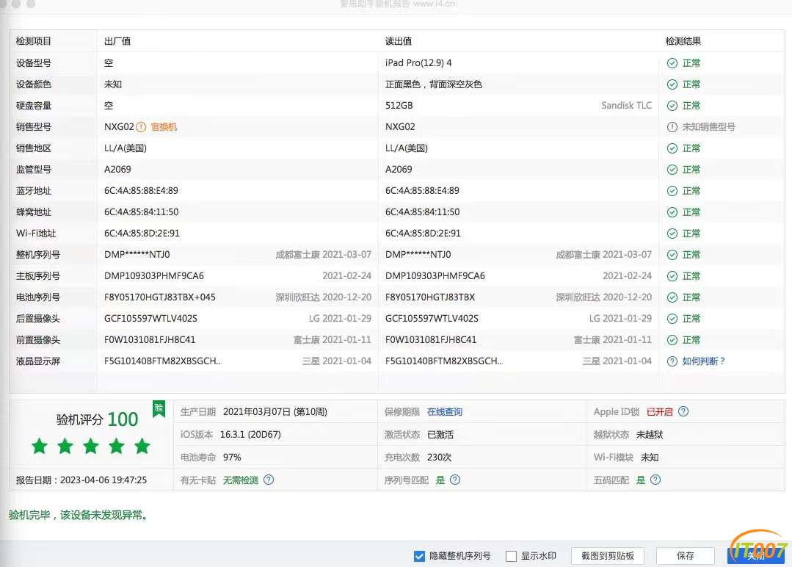Image resolution: width=792 pixels, height=567 pixels.
Task: Click the 官换机 warning icon beside NXG02
Action: tap(141, 127)
